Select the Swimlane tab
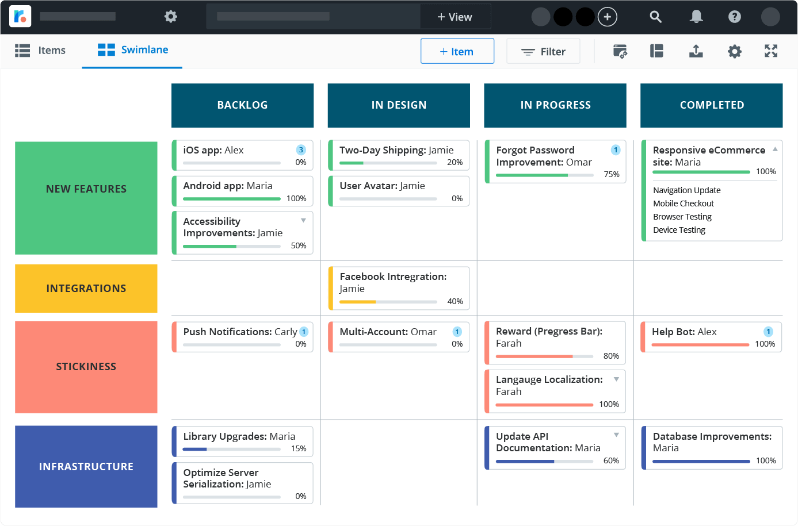Image resolution: width=798 pixels, height=526 pixels. [133, 50]
